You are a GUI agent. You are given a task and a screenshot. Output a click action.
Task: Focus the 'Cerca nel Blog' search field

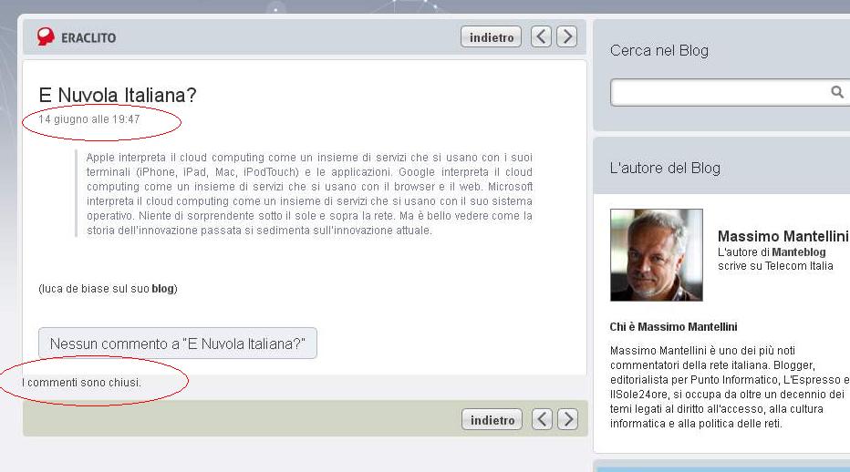tap(730, 93)
